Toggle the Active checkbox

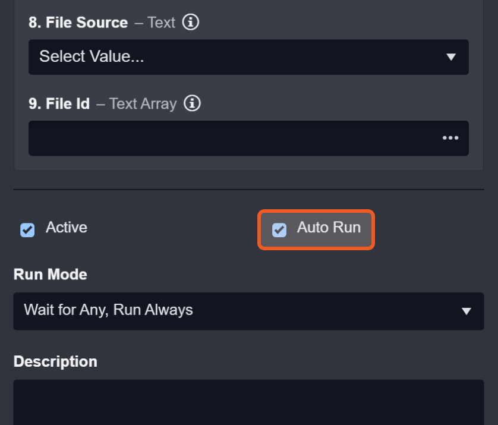27,229
